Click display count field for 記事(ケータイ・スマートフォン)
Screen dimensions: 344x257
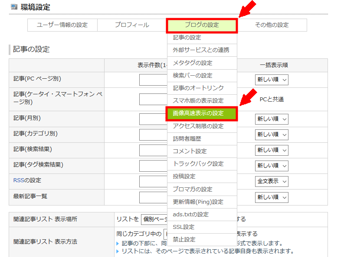point(154,100)
